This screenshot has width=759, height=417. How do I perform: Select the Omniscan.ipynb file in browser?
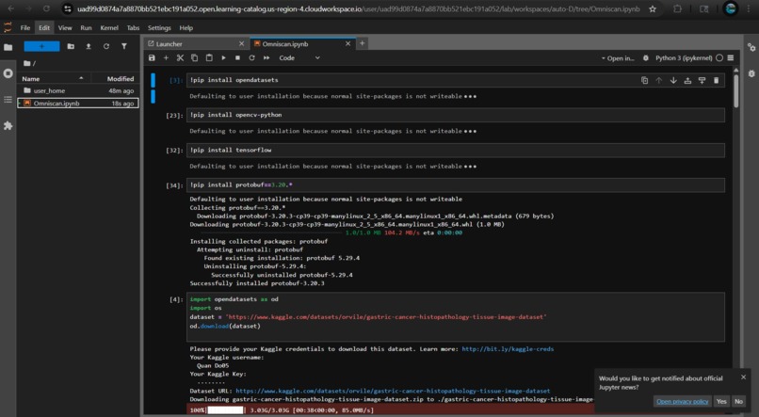click(x=78, y=103)
